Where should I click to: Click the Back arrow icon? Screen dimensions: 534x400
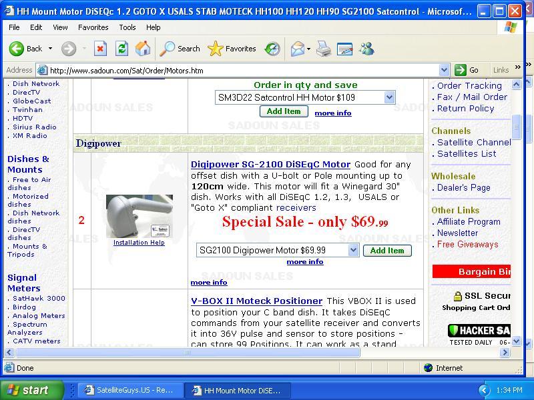pyautogui.click(x=16, y=49)
